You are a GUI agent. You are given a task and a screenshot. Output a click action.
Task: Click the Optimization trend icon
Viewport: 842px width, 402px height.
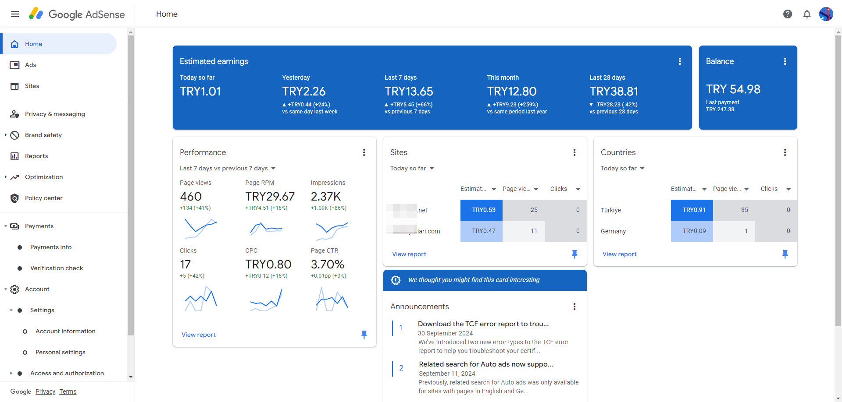pyautogui.click(x=14, y=177)
